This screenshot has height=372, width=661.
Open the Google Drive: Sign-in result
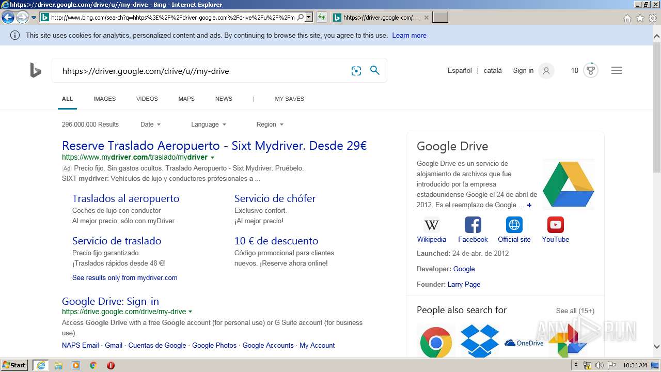(x=111, y=301)
